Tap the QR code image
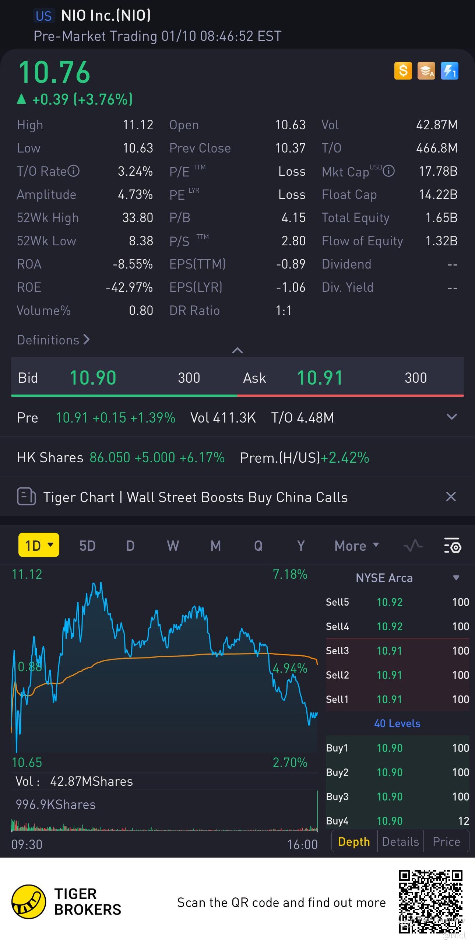The width and height of the screenshot is (475, 946). pos(430,901)
